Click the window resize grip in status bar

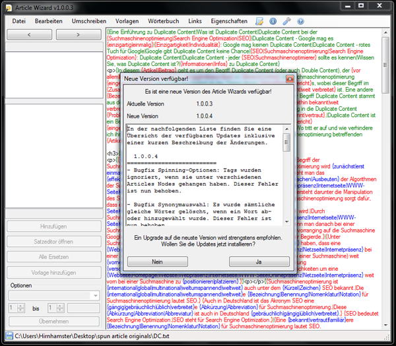(387, 337)
